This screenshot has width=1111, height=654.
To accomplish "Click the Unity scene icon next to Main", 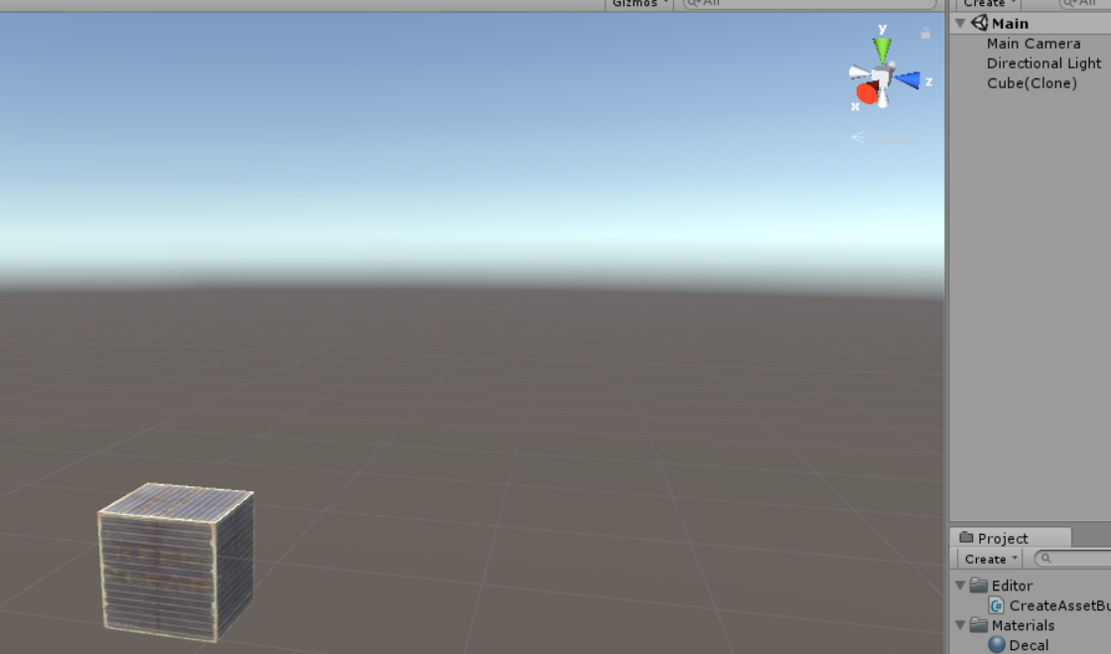I will click(x=979, y=23).
